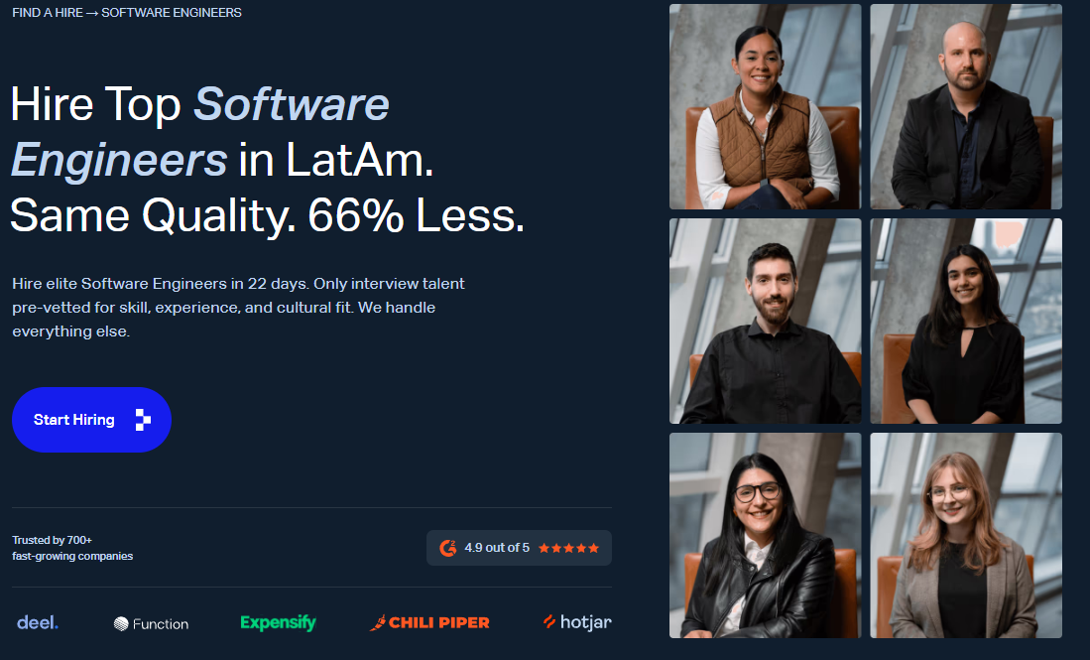Click the five orange rating stars
The width and height of the screenshot is (1090, 660).
568,548
